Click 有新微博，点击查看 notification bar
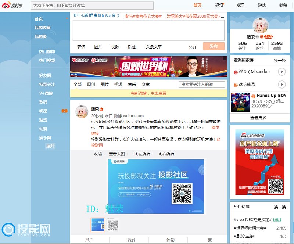This screenshot has width=294, height=244. click(x=148, y=93)
